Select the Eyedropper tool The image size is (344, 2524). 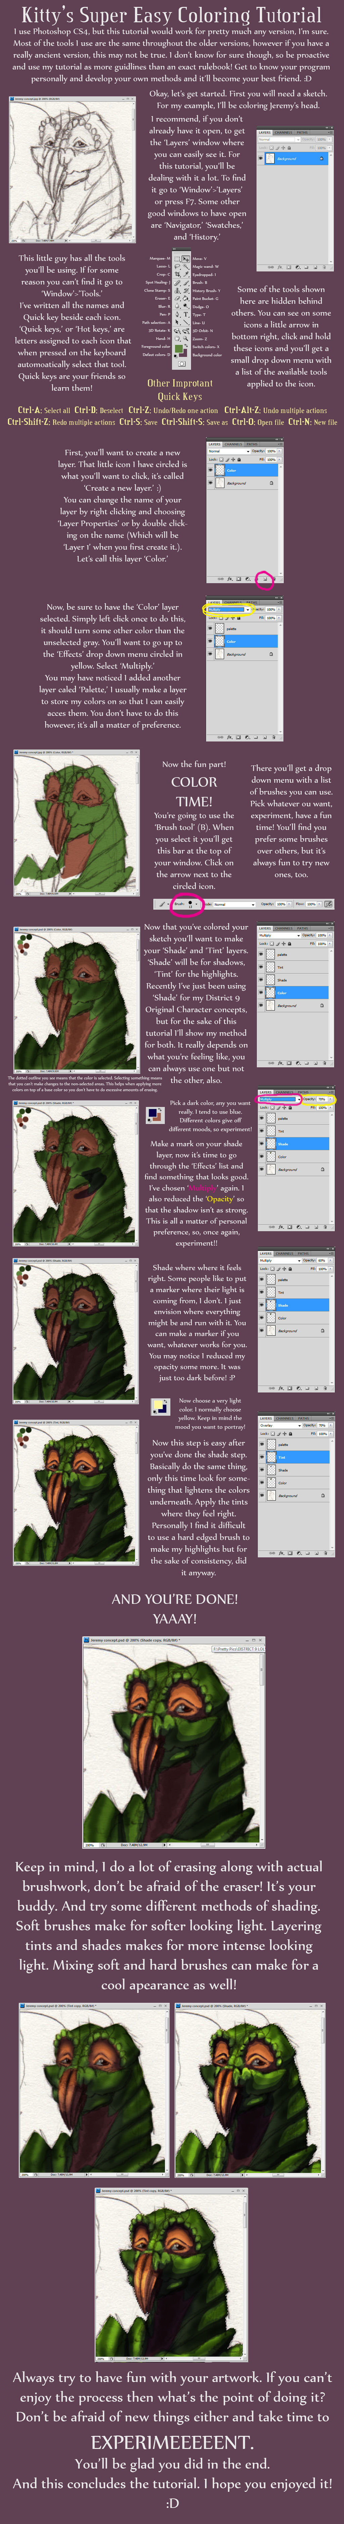point(186,274)
